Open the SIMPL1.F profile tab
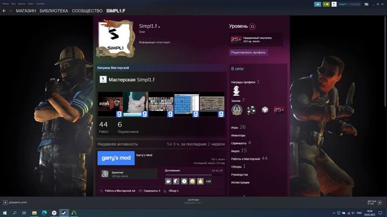This screenshot has width=387, height=217. pos(115,11)
